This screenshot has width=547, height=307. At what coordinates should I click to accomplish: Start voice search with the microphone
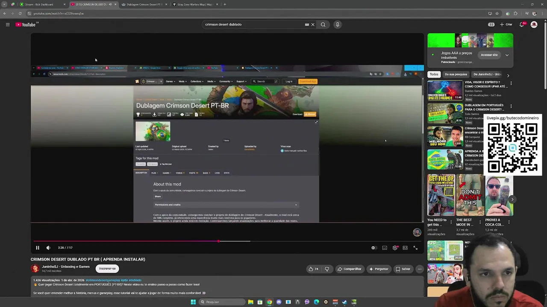point(338,24)
